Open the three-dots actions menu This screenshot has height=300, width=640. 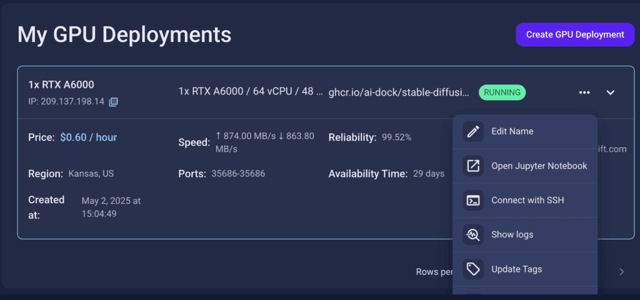[584, 92]
